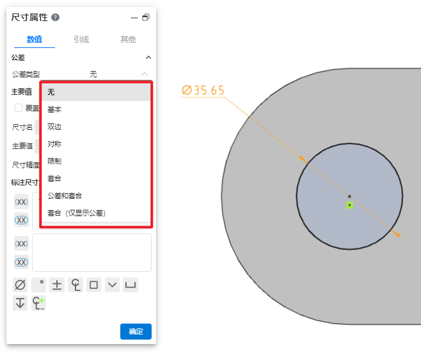
Task: Switch to the 其他 tab
Action: point(128,40)
